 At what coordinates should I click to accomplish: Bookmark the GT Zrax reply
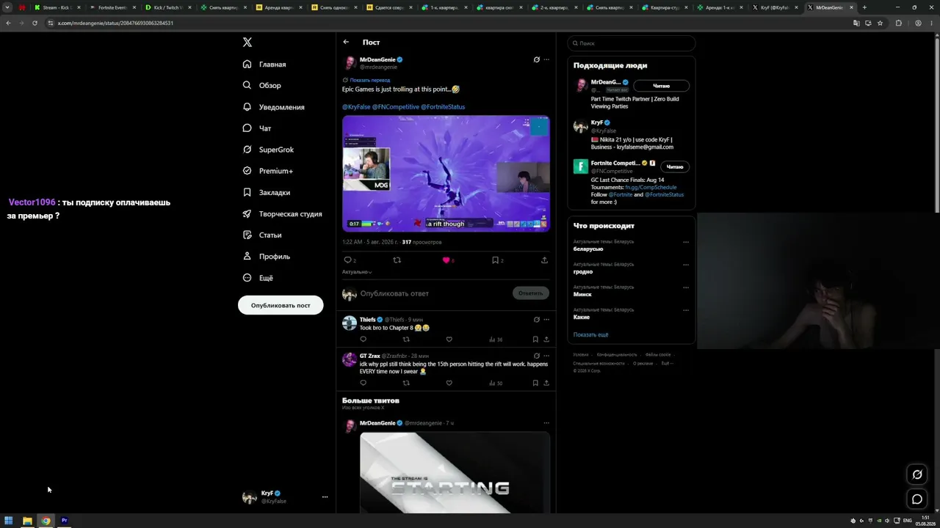pos(535,383)
